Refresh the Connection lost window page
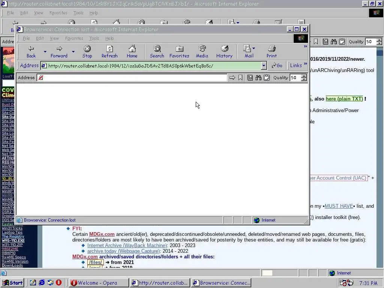The height and width of the screenshot is (288, 384). pyautogui.click(x=109, y=52)
